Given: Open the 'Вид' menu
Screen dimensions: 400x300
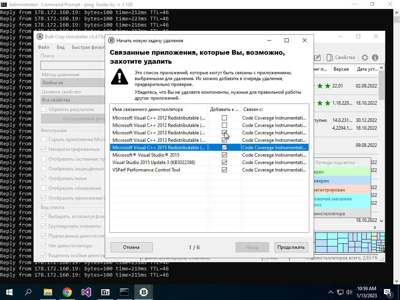Looking at the screenshot, I should click(61, 47).
